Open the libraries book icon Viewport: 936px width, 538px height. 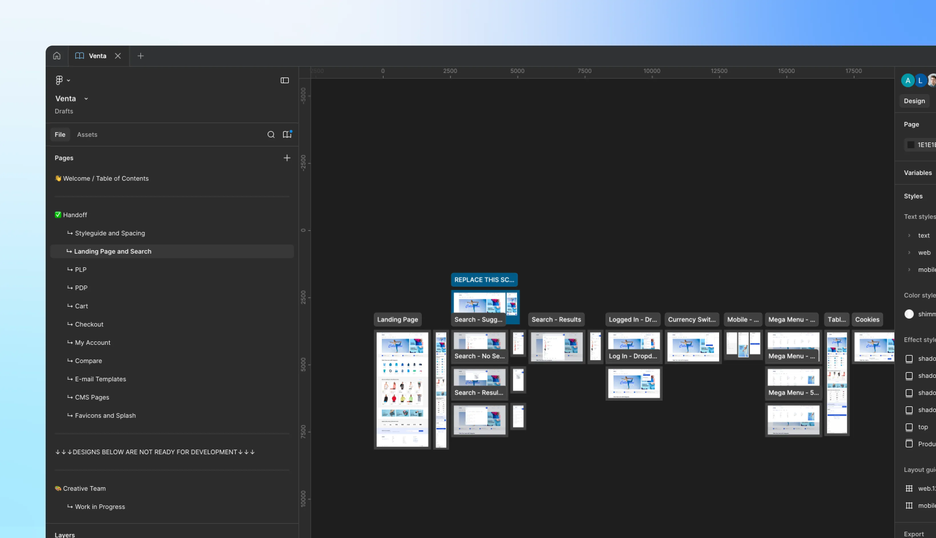coord(287,134)
